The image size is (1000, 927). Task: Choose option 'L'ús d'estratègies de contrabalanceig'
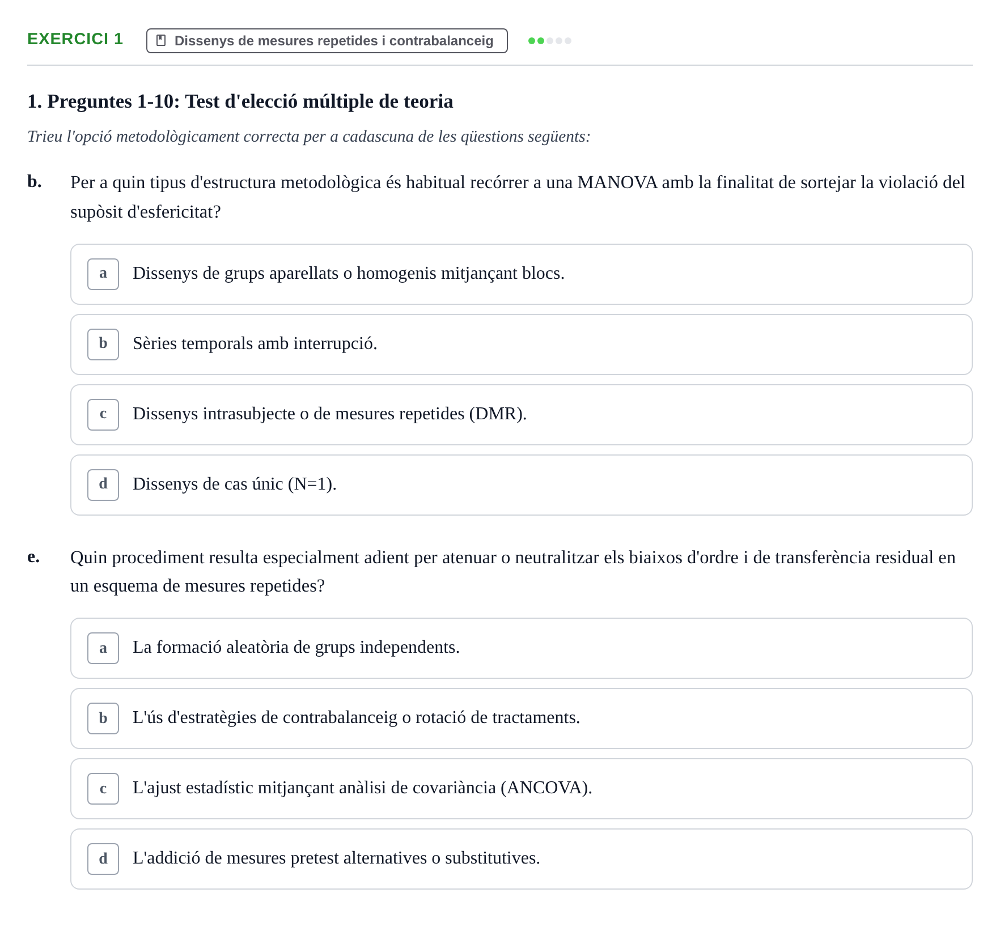pos(522,718)
